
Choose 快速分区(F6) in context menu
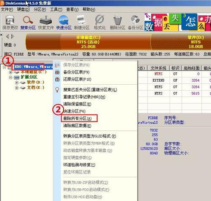pyautogui.click(x=74, y=111)
